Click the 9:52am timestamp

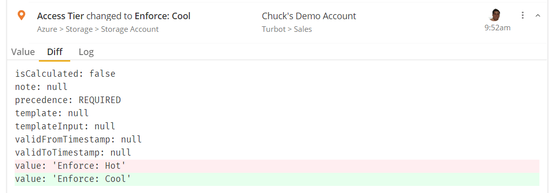pos(497,28)
